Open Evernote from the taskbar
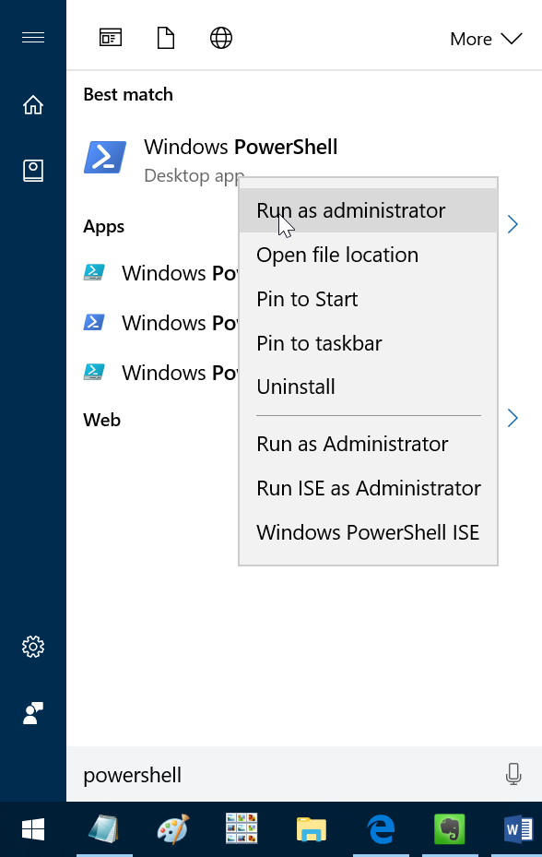 448,829
